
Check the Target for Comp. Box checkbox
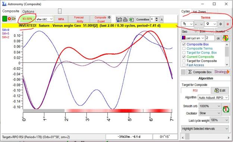(184, 52)
